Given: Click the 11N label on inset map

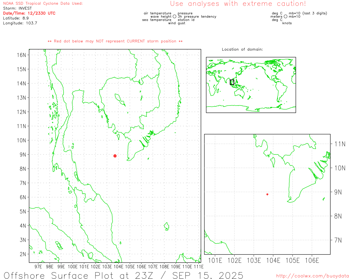Looking at the screenshot, I should click(340, 144).
